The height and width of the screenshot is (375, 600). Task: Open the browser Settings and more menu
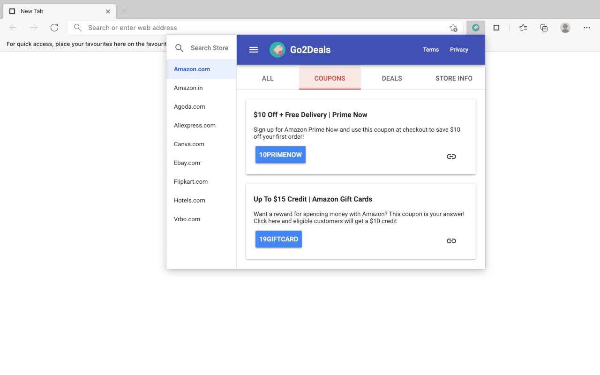[587, 28]
